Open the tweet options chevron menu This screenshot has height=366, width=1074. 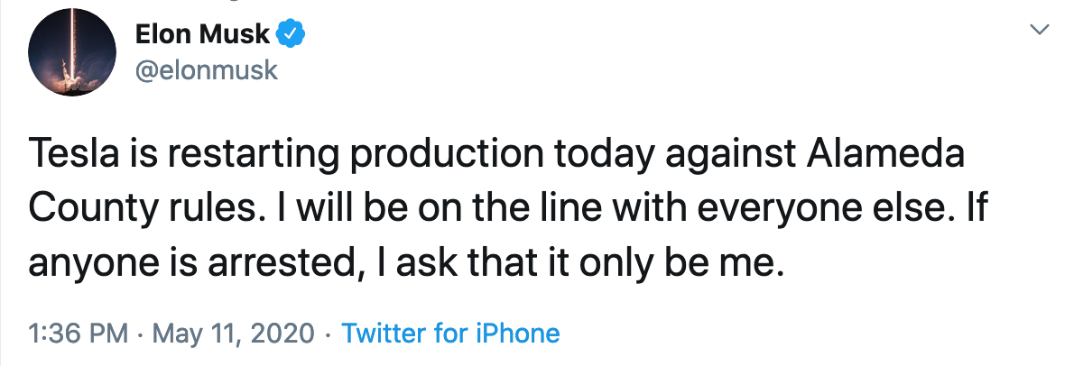1040,31
